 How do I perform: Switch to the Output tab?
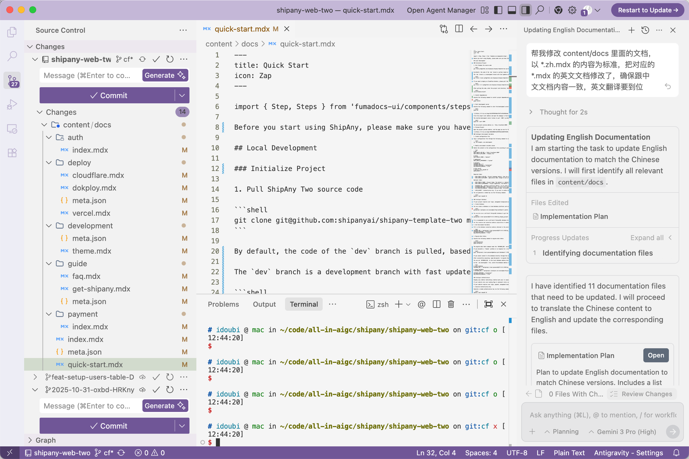tap(264, 304)
